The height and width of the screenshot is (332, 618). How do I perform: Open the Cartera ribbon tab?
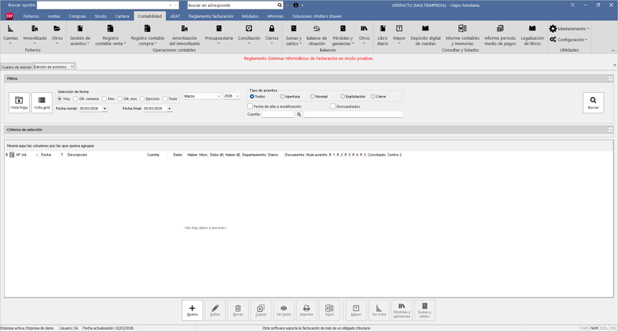[122, 16]
